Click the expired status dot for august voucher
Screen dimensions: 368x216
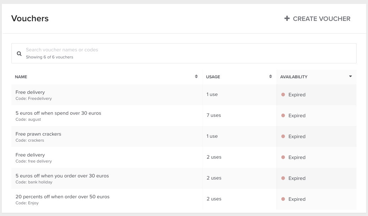tap(283, 115)
